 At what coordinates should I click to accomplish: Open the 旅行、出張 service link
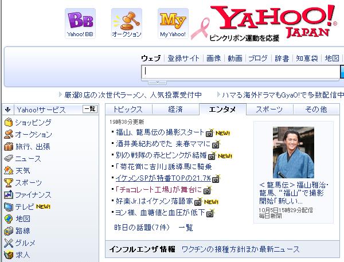(x=33, y=147)
